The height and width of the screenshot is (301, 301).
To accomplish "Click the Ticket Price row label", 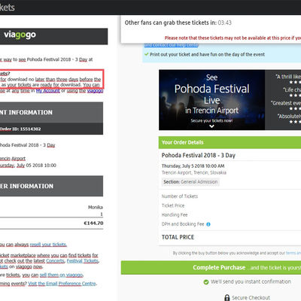I will [x=173, y=205].
